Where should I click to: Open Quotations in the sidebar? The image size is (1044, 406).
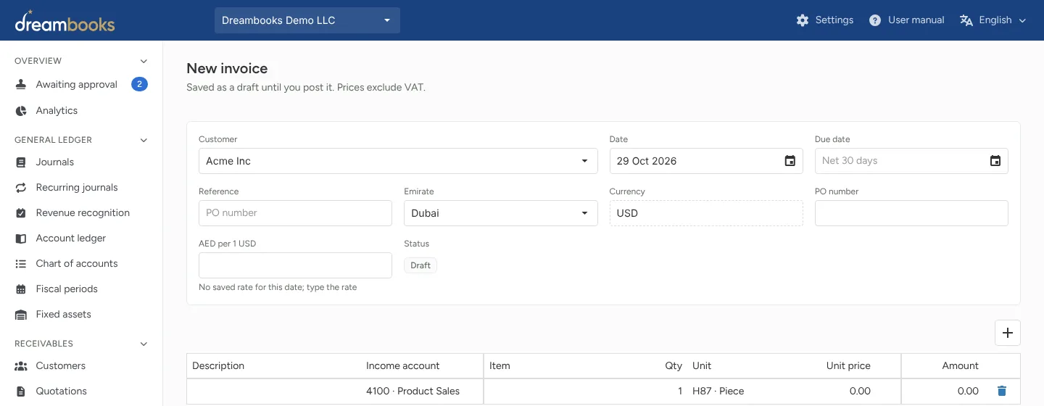pos(62,391)
